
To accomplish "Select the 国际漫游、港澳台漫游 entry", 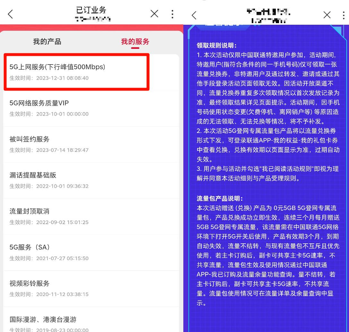I will pyautogui.click(x=76, y=323).
